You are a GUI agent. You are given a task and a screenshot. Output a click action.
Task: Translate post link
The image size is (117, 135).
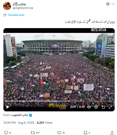coord(16,15)
